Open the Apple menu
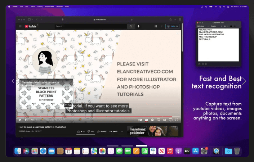254x162 pixels. tap(9, 6)
